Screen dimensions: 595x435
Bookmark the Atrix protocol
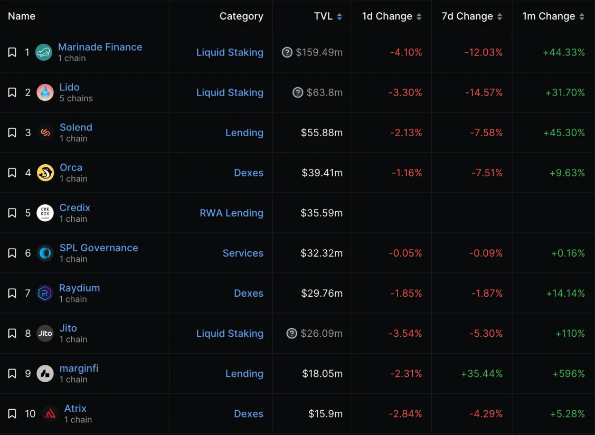(12, 413)
